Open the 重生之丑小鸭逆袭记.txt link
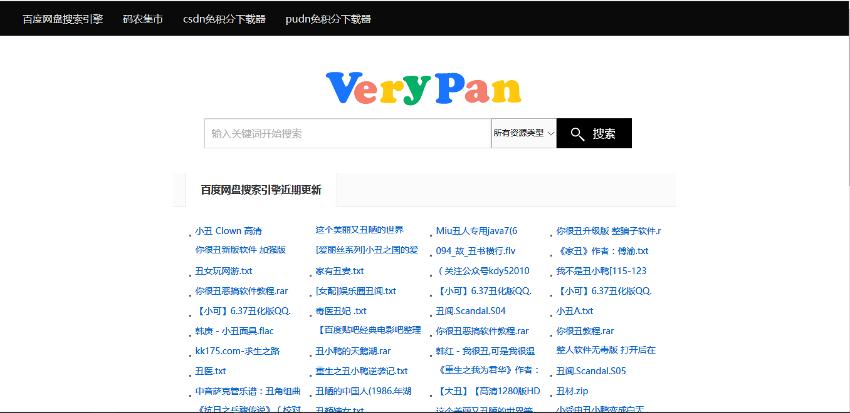 pyautogui.click(x=362, y=371)
